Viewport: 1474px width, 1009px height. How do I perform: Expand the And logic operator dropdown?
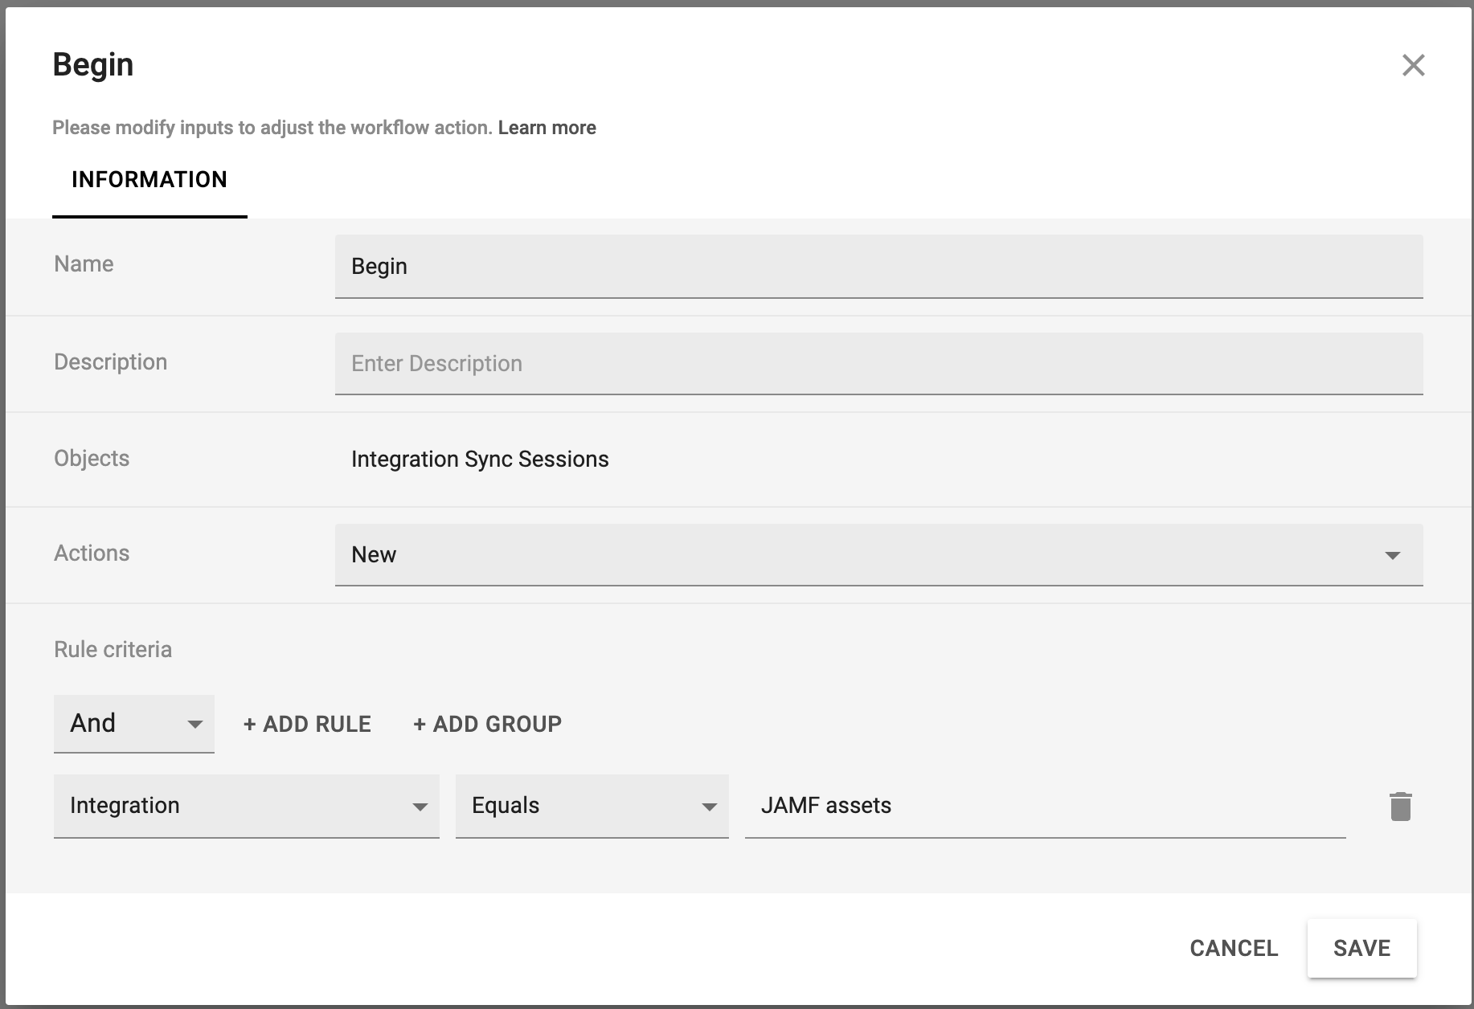(133, 724)
